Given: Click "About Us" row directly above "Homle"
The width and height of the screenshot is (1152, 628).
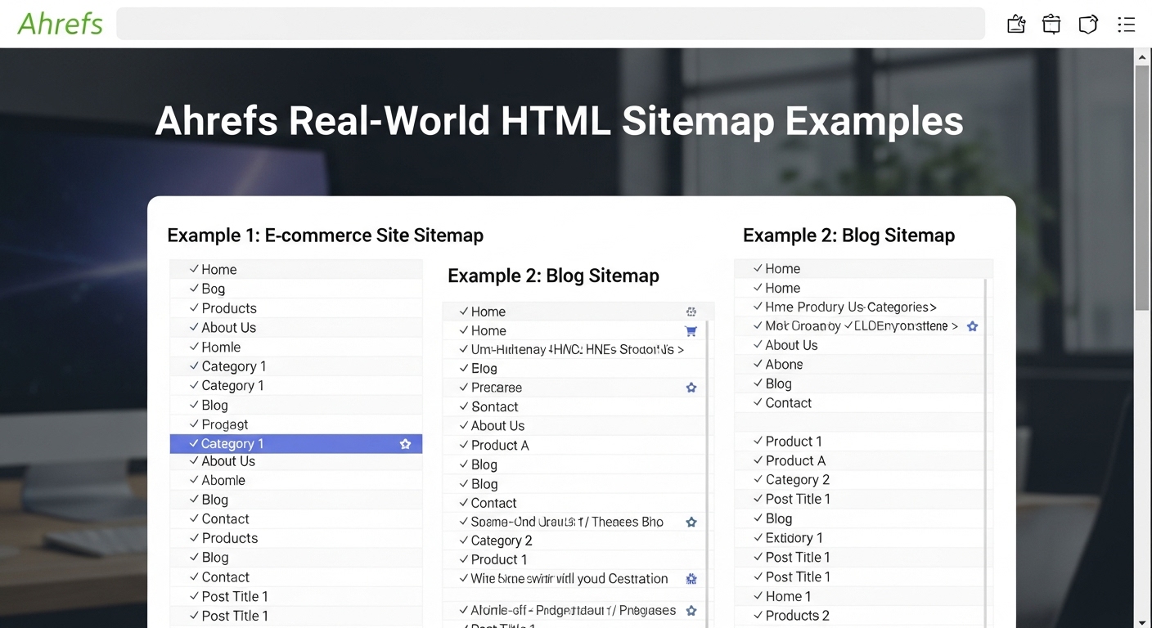Looking at the screenshot, I should tap(296, 328).
